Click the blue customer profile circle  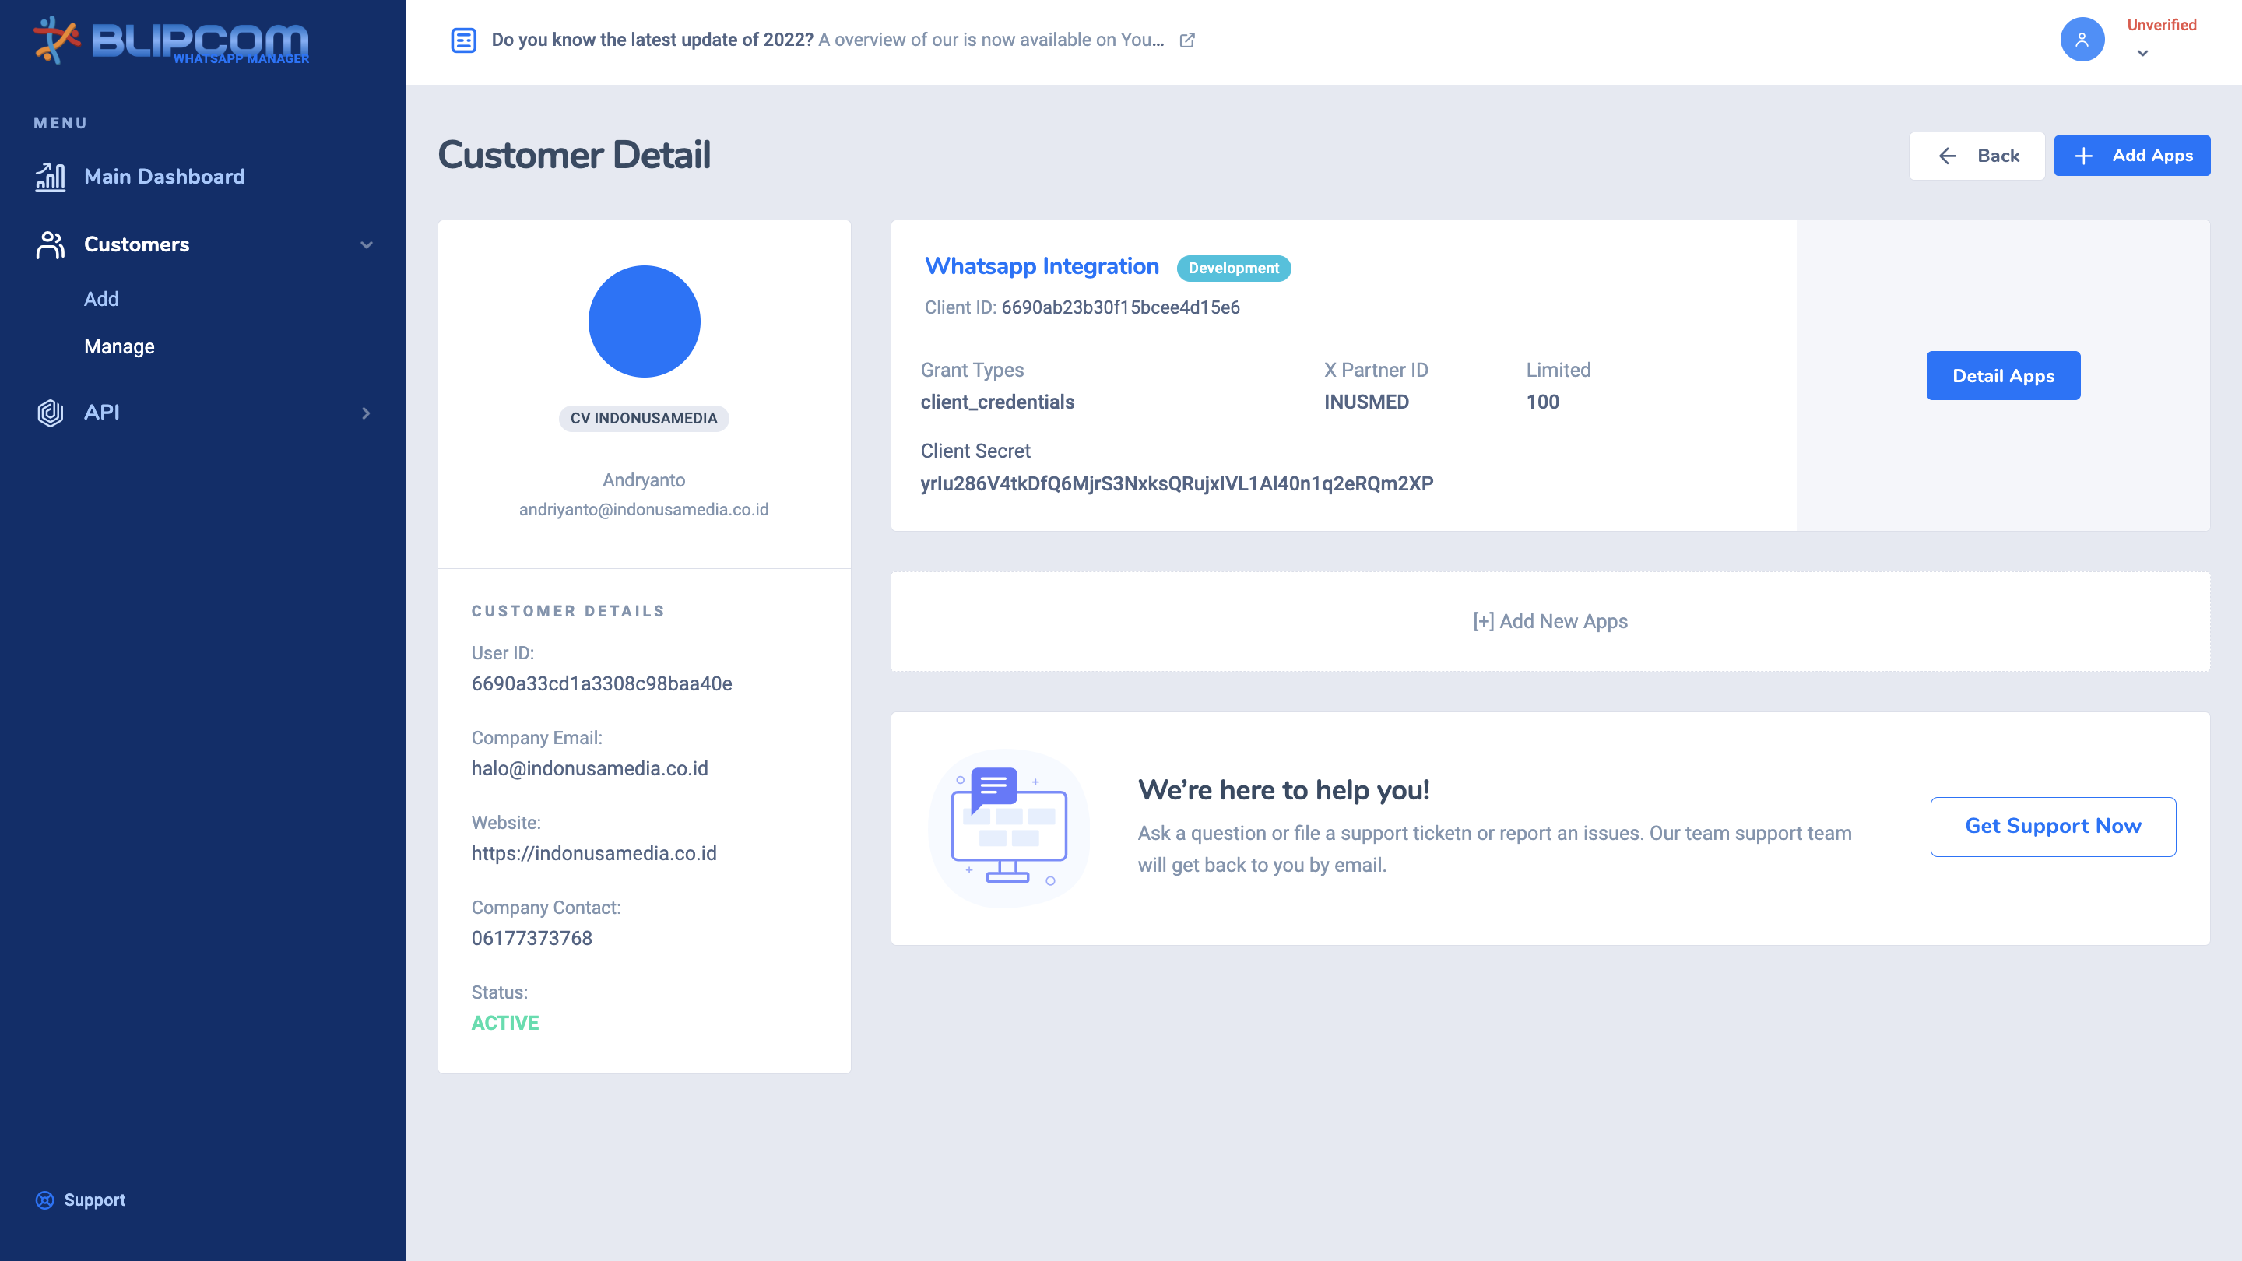tap(644, 321)
